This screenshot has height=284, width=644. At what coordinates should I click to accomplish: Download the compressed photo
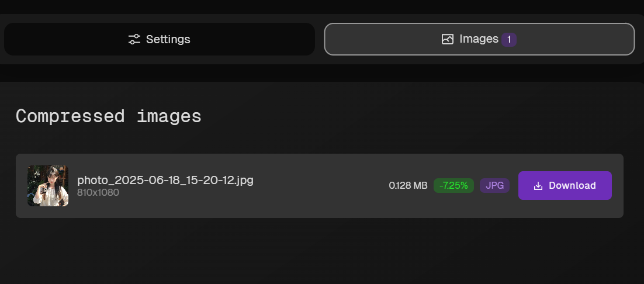click(565, 185)
